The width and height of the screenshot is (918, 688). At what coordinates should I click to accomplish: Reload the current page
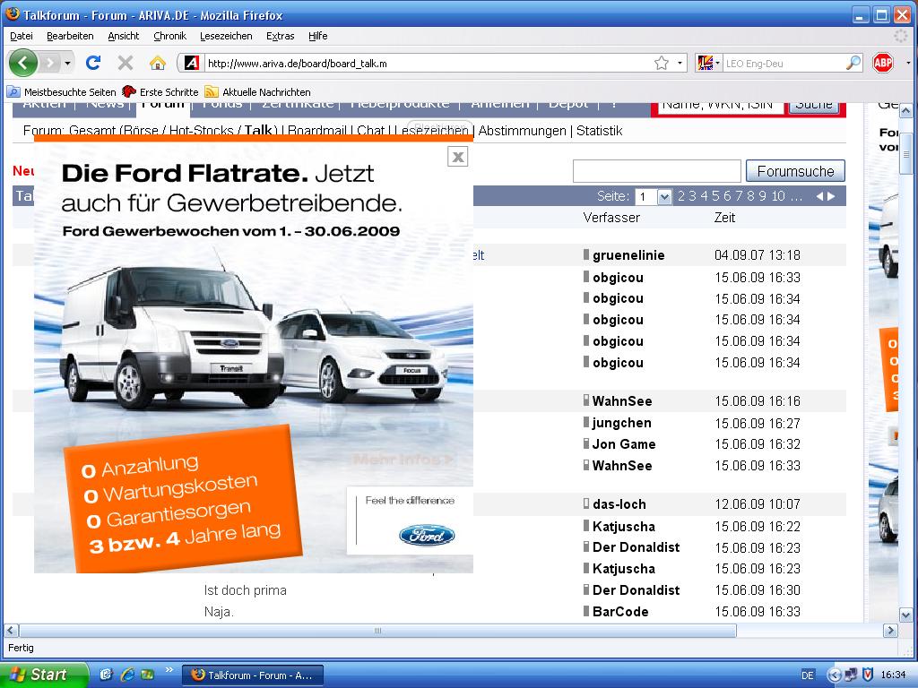[92, 63]
